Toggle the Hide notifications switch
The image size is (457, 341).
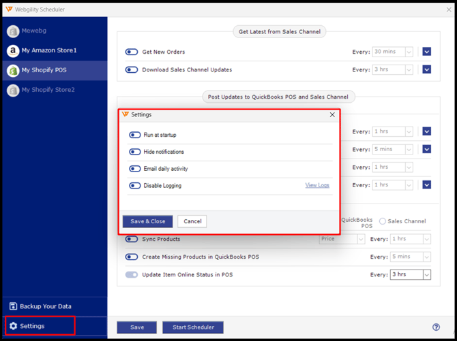134,152
